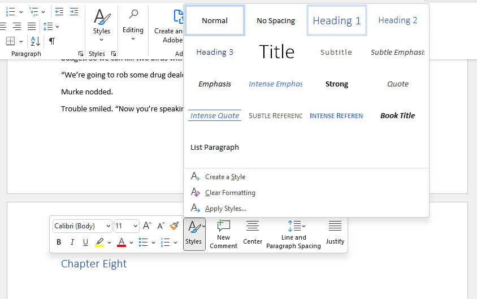This screenshot has width=477, height=299.
Task: Click the Format Painter on mini toolbar
Action: point(174,226)
